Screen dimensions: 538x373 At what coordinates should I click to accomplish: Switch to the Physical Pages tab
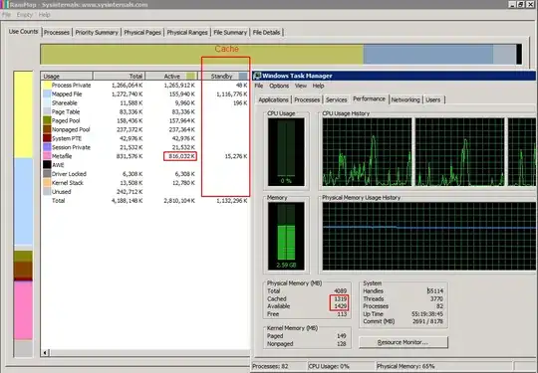(x=142, y=33)
